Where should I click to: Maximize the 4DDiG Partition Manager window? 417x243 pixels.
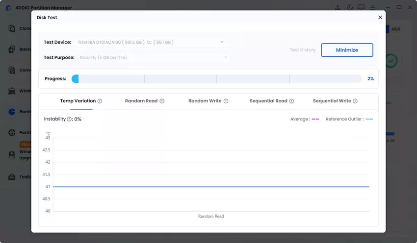tap(399, 7)
